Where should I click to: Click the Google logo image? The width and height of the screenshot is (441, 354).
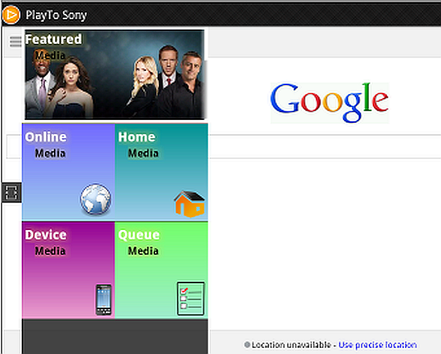pyautogui.click(x=329, y=102)
